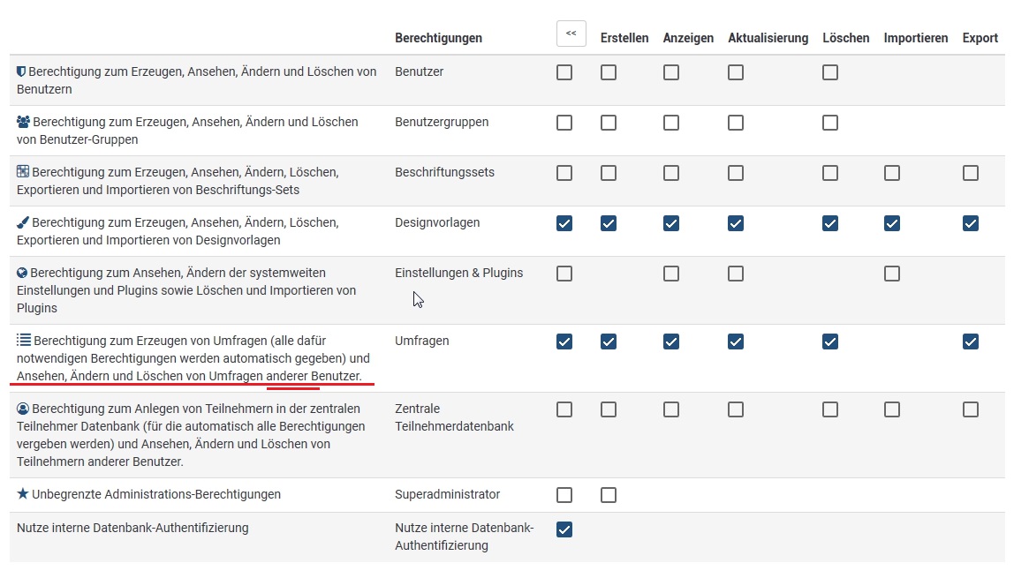
Task: Tick Anzeigen for Benutzergruppen
Action: [x=671, y=123]
